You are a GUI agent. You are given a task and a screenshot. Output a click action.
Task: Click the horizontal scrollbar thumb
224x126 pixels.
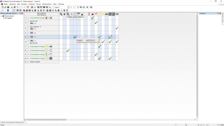pyautogui.click(x=47, y=120)
